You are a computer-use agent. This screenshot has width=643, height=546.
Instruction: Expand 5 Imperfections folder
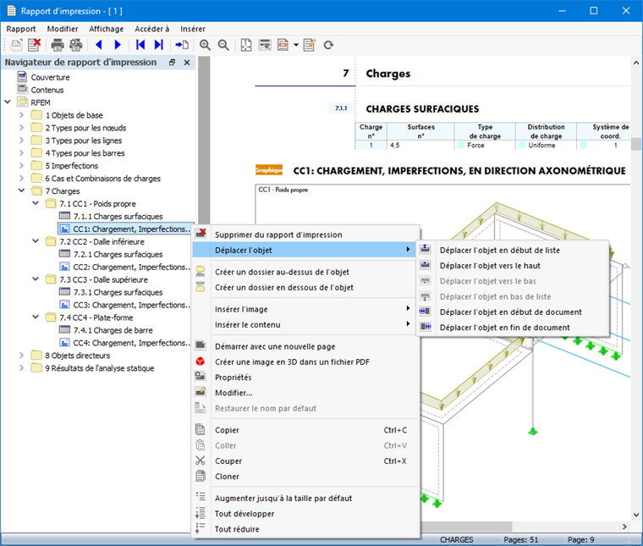[x=22, y=165]
